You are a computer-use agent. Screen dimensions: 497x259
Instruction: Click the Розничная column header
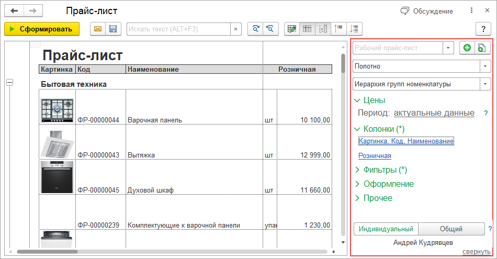[297, 69]
